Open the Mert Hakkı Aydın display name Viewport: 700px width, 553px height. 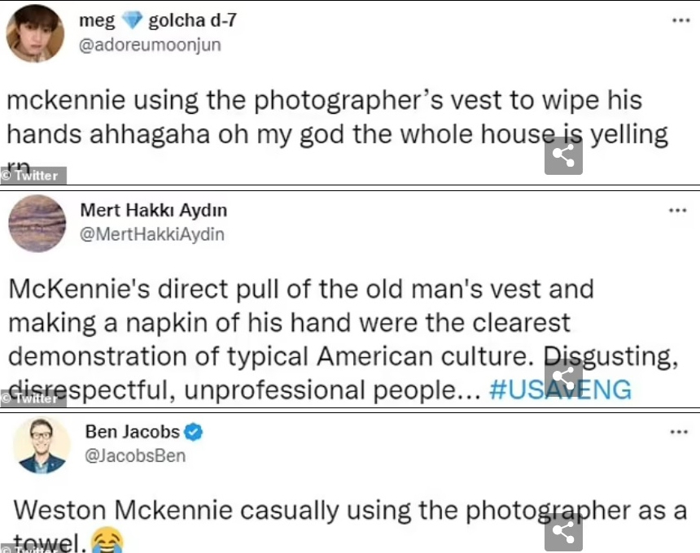[153, 211]
